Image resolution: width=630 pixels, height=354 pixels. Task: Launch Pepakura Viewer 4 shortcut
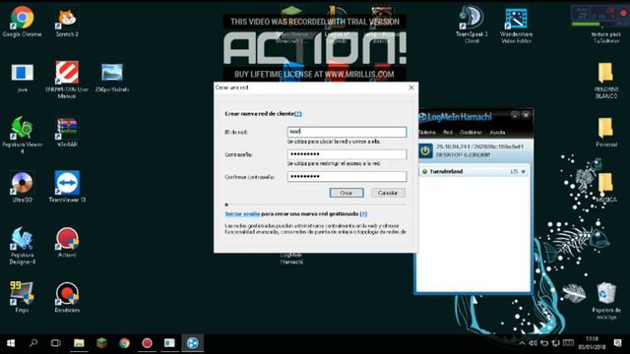pyautogui.click(x=22, y=135)
